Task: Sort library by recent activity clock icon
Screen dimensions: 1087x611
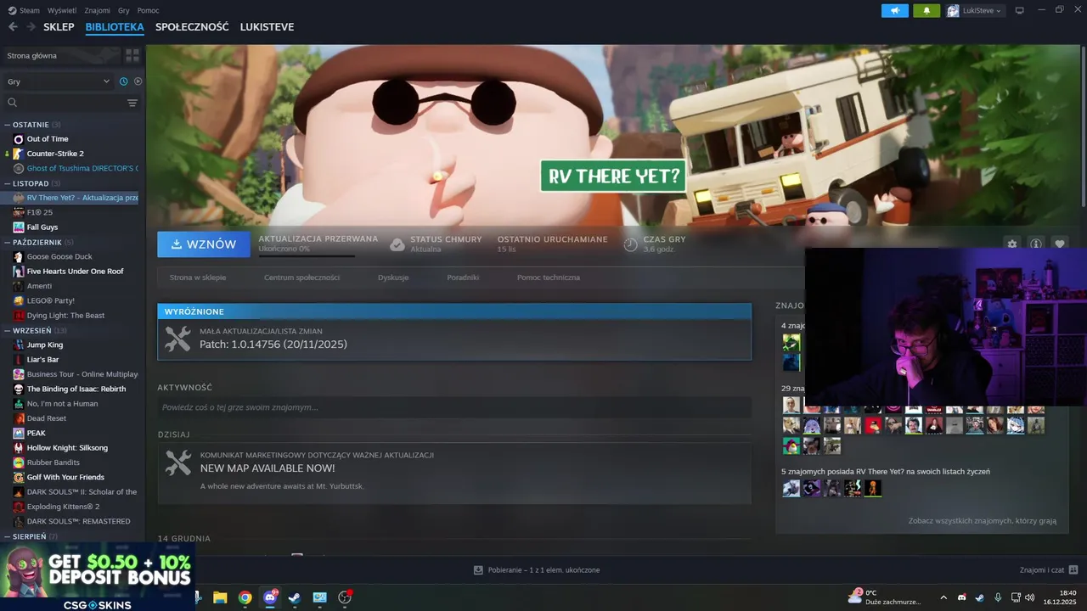Action: pos(124,81)
